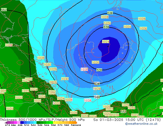Click the legend value 546

(x=47, y=125)
